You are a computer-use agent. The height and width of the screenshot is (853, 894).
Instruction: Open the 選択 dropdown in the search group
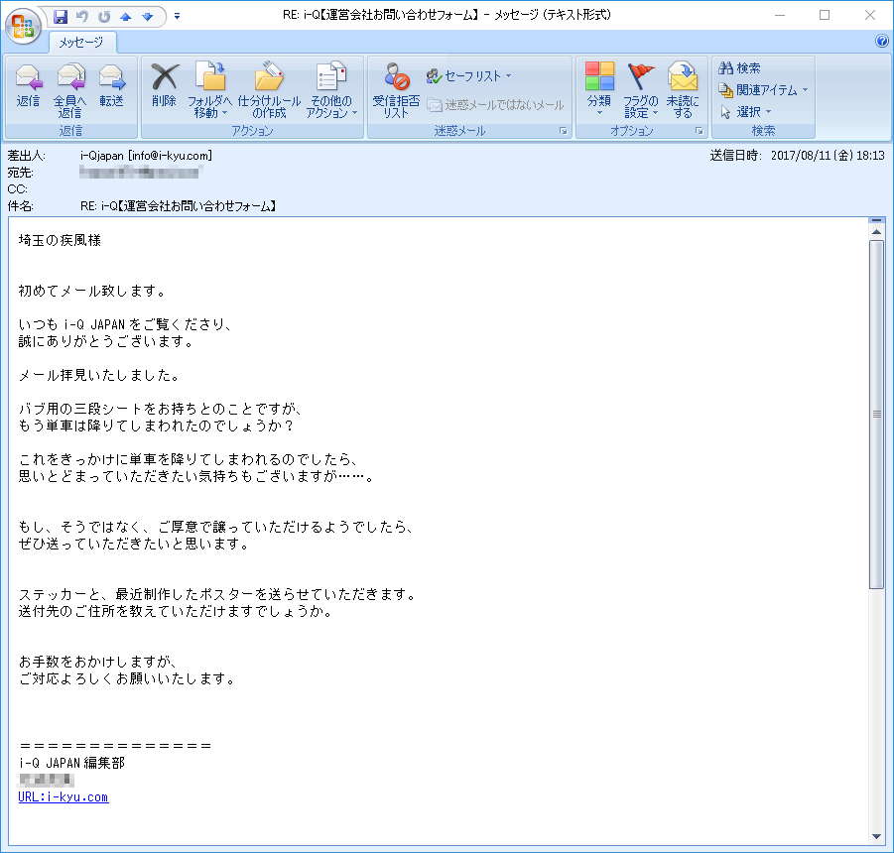point(746,112)
